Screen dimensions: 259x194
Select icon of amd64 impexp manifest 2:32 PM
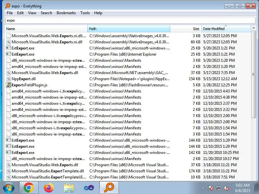click(x=8, y=109)
